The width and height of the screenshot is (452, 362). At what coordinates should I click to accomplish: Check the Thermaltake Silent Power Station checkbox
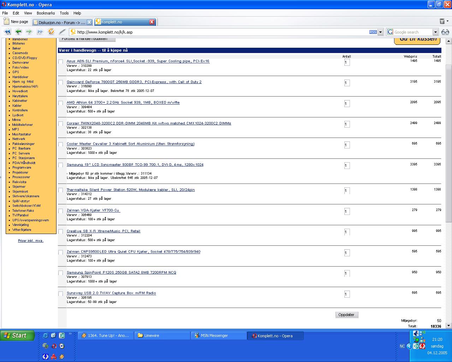tap(61, 190)
